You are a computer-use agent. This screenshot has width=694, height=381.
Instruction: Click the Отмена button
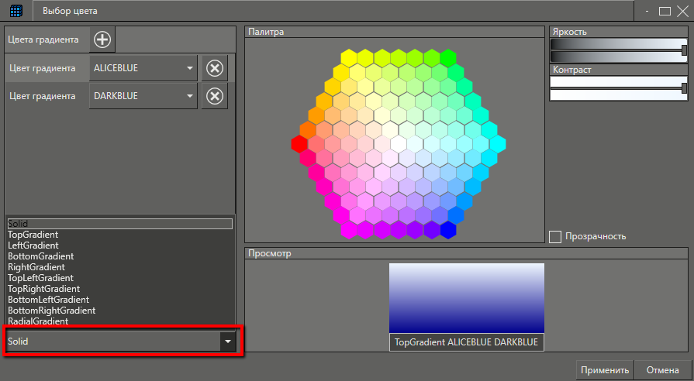coord(662,370)
